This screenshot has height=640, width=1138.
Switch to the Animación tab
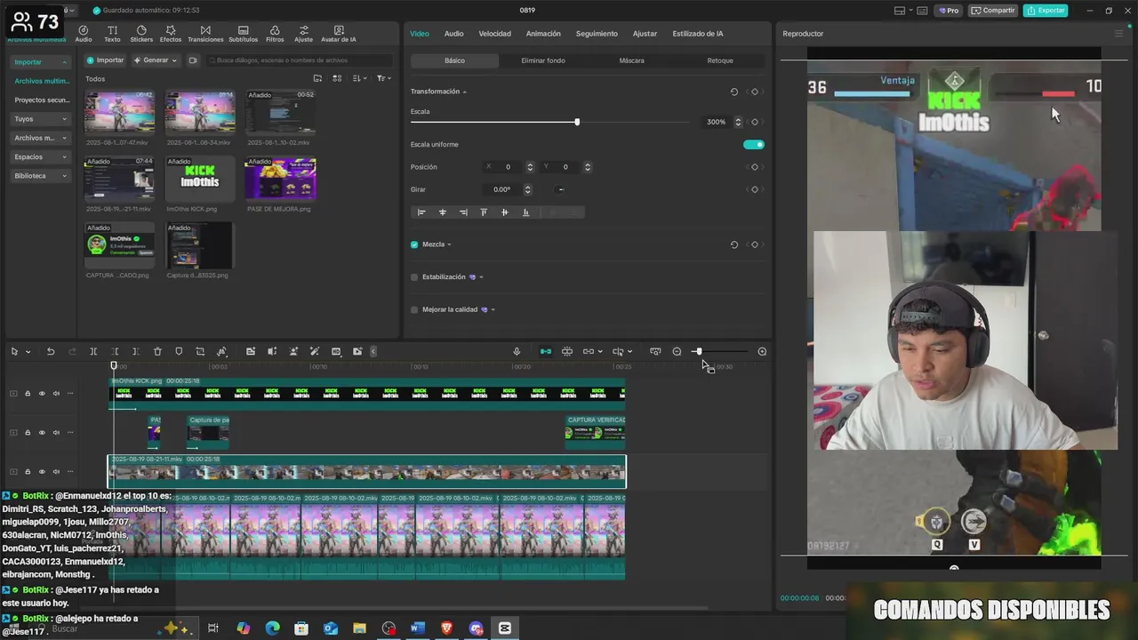[543, 34]
